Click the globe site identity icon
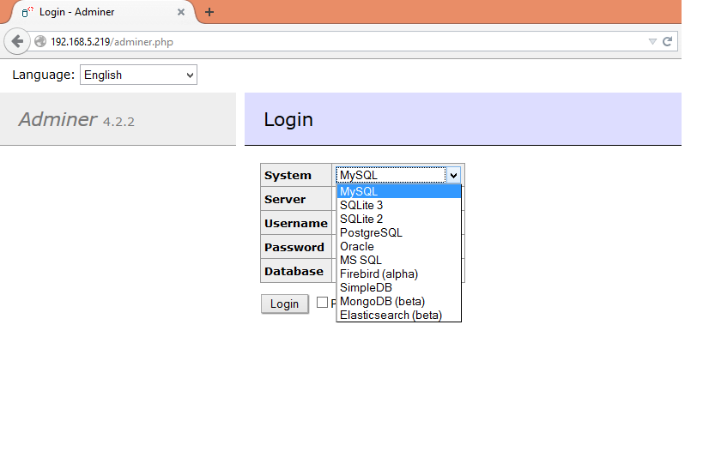The image size is (703, 463). click(40, 42)
